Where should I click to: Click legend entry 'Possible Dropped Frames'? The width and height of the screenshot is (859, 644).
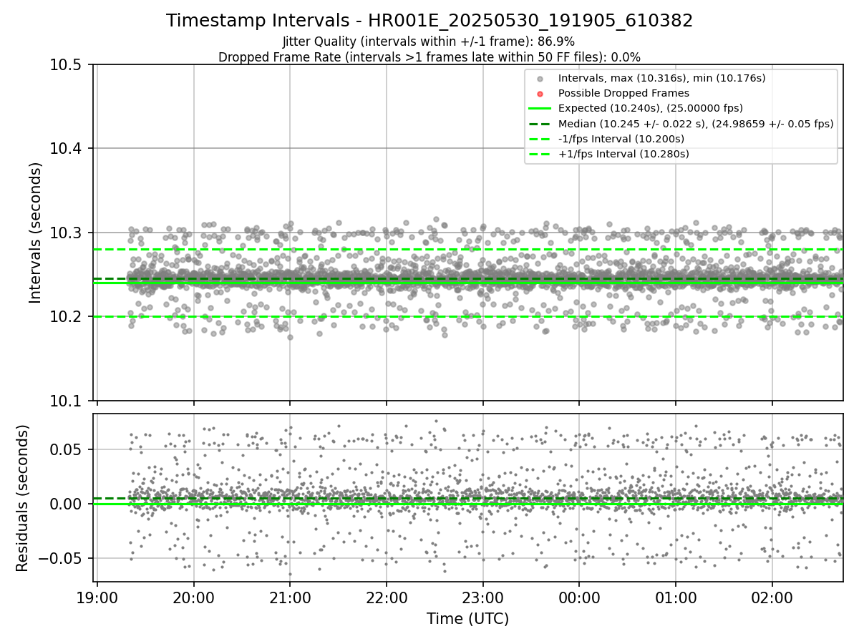(623, 93)
